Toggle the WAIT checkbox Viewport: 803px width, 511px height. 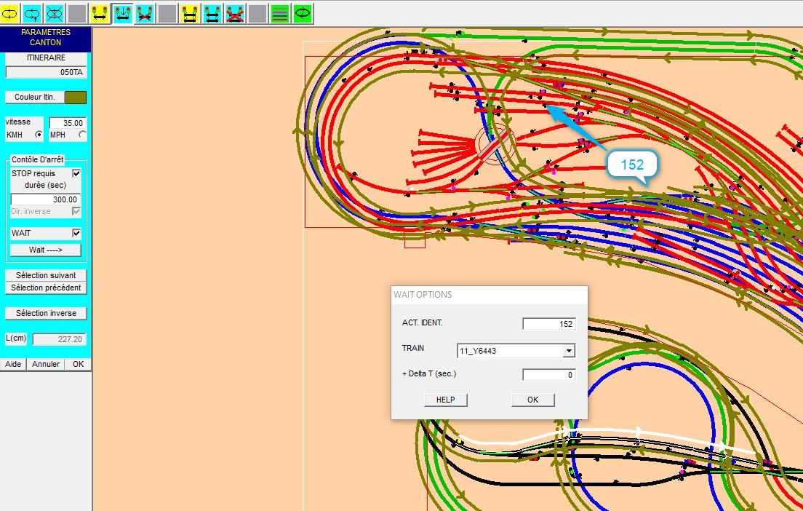tap(76, 233)
